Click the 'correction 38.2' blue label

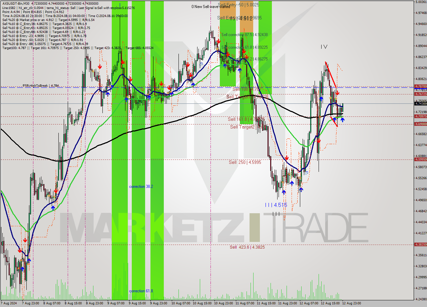pyautogui.click(x=141, y=187)
